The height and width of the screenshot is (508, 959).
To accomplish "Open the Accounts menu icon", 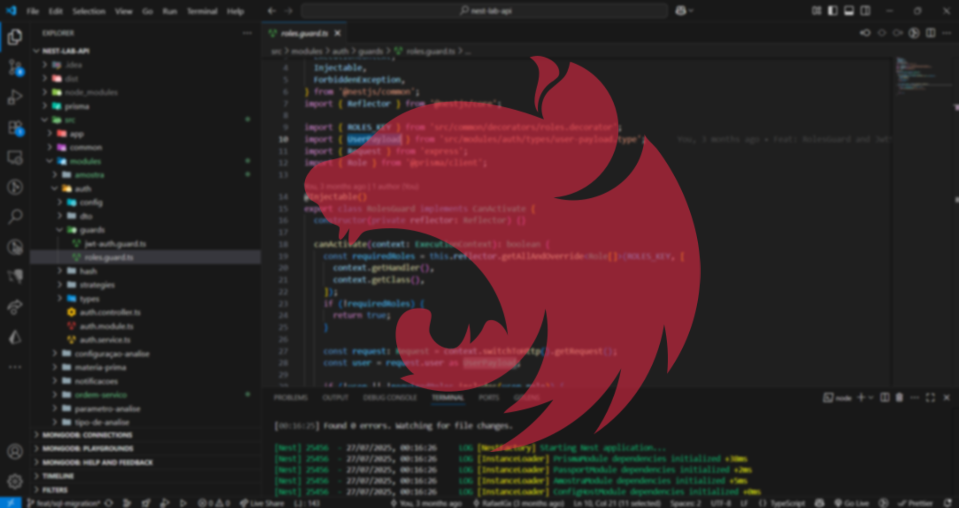I will (15, 451).
